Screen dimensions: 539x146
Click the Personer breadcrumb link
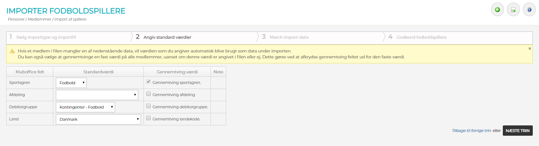(x=16, y=19)
